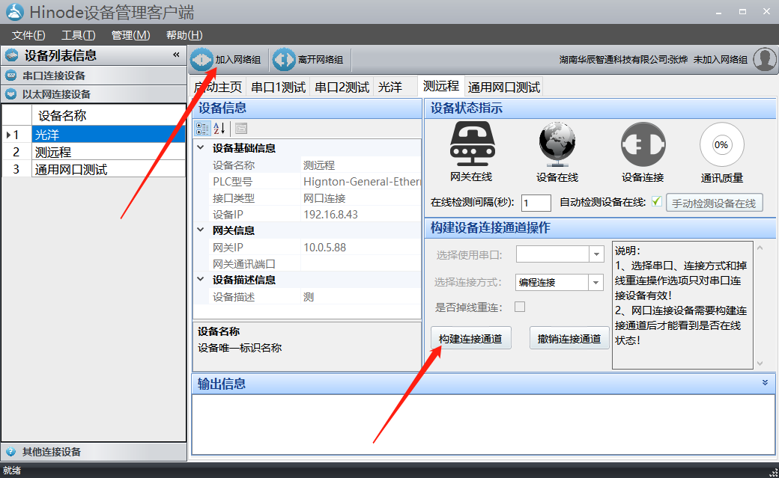The height and width of the screenshot is (478, 779).
Task: Click the 网关在线 gateway status icon
Action: 470,144
